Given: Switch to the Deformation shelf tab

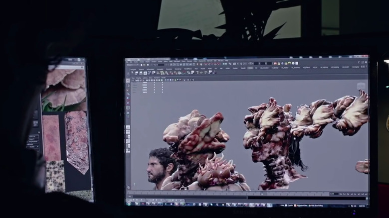Looking at the screenshot, I should pos(150,69).
